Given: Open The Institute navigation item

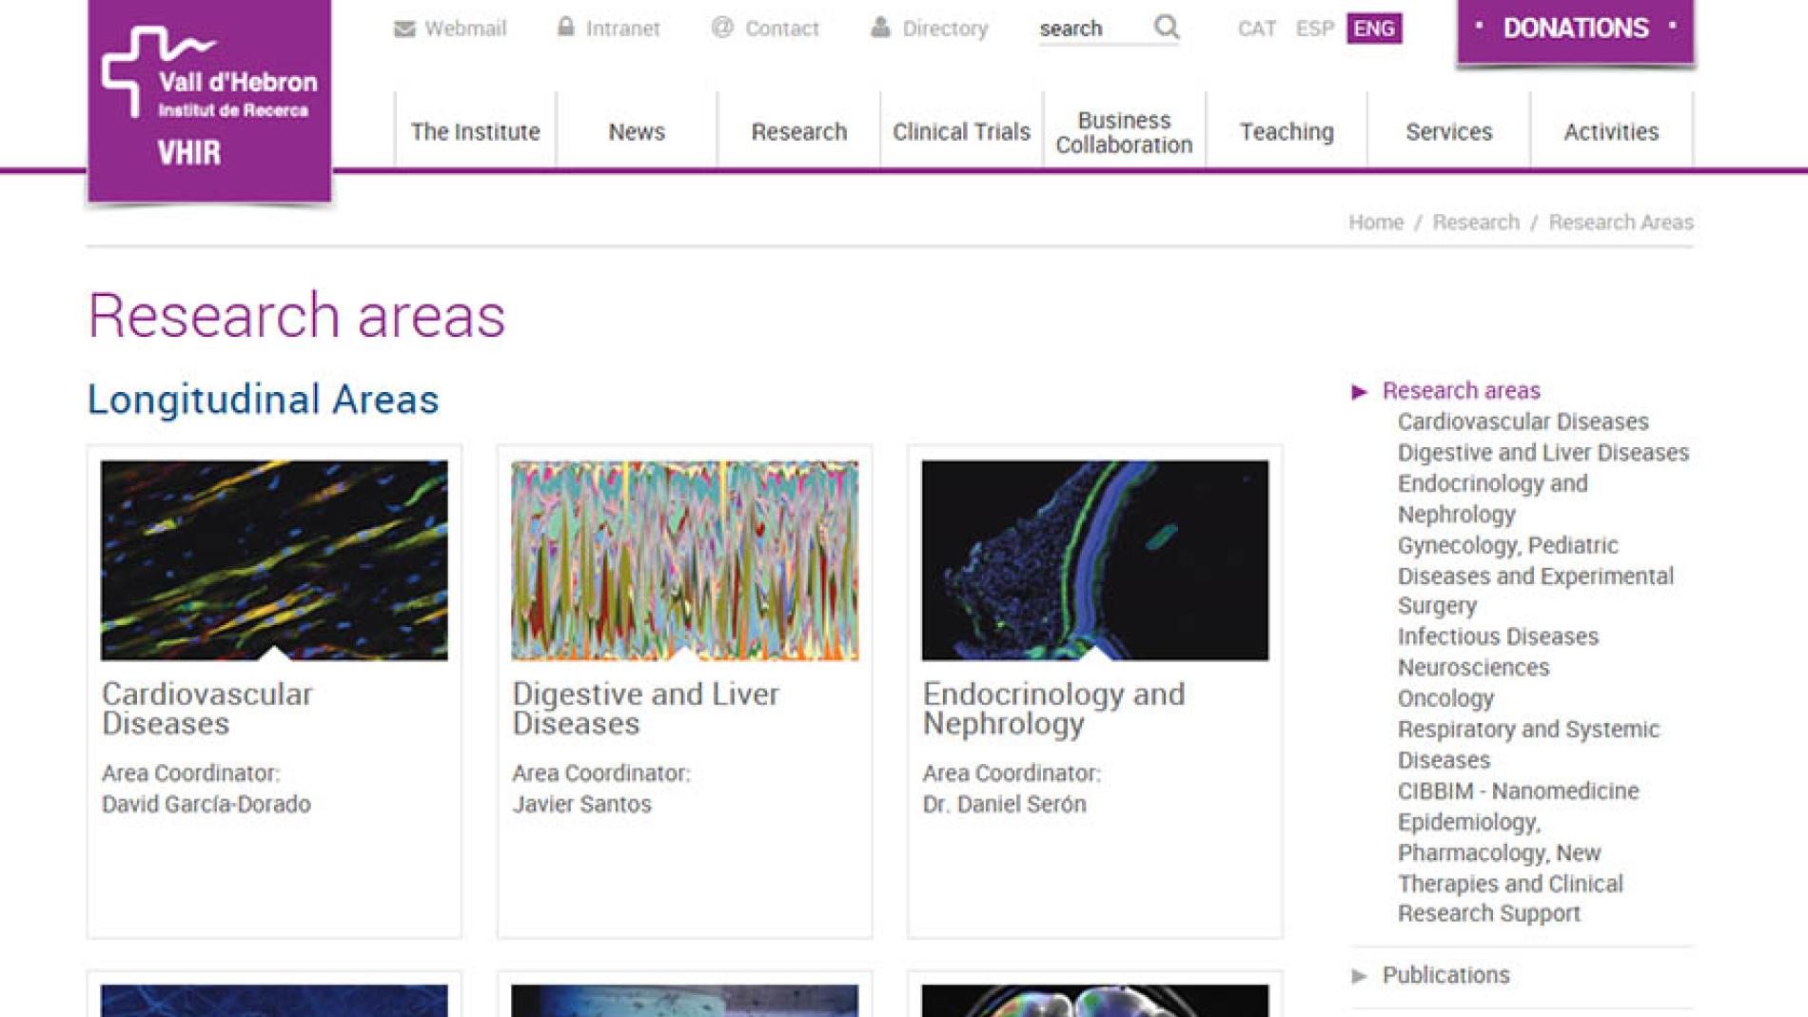Looking at the screenshot, I should (x=475, y=131).
